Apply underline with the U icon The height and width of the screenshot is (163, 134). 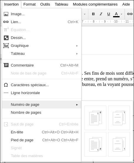point(109,14)
